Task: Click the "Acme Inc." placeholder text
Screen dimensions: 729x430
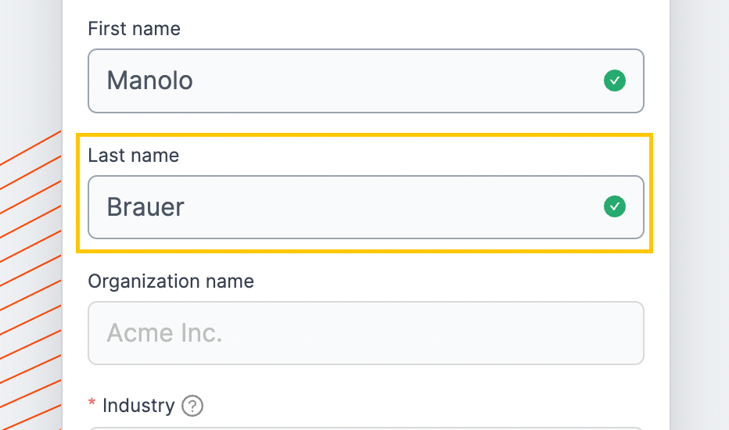Action: click(x=164, y=333)
